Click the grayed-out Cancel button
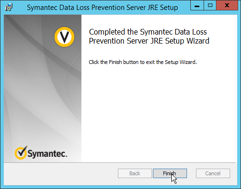 click(213, 173)
